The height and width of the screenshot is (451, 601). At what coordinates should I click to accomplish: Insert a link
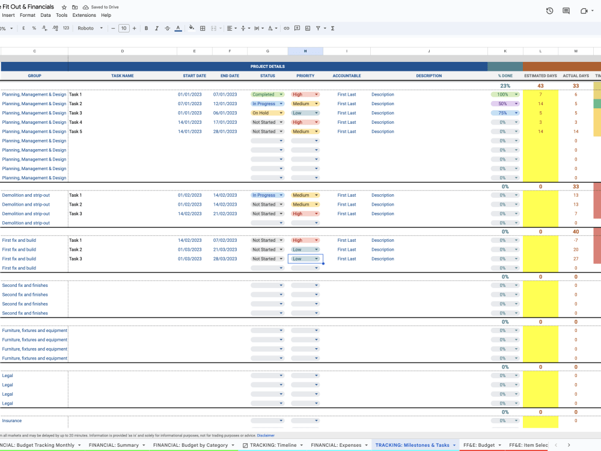click(x=286, y=28)
